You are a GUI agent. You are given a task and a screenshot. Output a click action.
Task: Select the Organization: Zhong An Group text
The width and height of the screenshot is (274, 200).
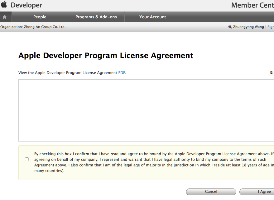pyautogui.click(x=33, y=27)
